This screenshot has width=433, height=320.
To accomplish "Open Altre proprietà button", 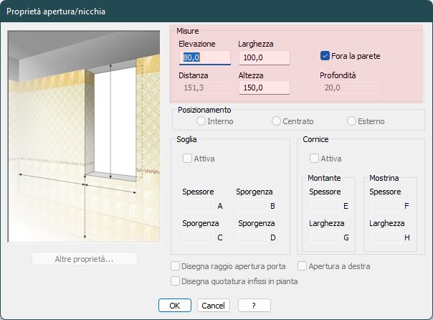I will (x=85, y=259).
